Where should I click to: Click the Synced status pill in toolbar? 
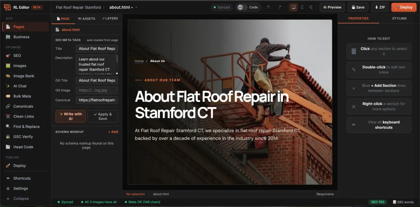tap(222, 7)
